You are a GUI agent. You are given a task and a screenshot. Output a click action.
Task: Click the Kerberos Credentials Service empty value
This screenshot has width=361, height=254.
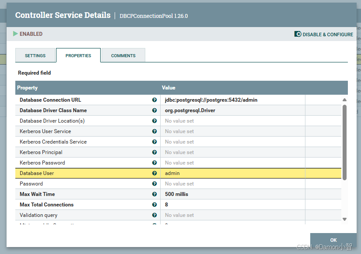[x=179, y=142]
